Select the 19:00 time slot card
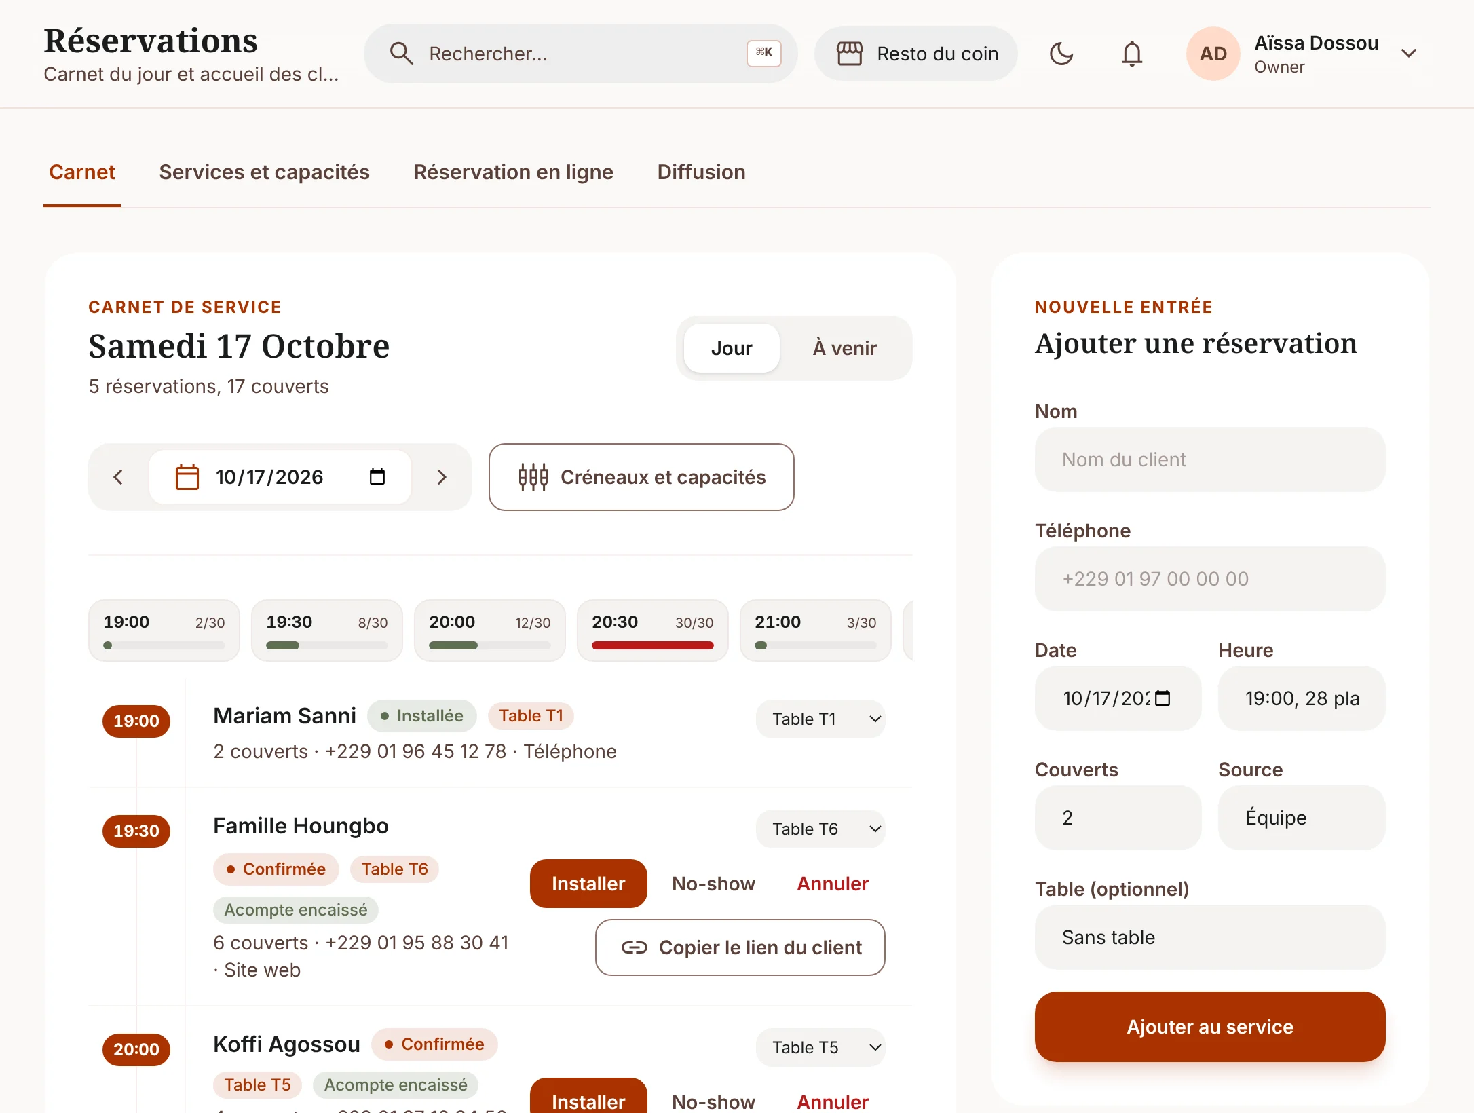Image resolution: width=1474 pixels, height=1113 pixels. tap(164, 630)
